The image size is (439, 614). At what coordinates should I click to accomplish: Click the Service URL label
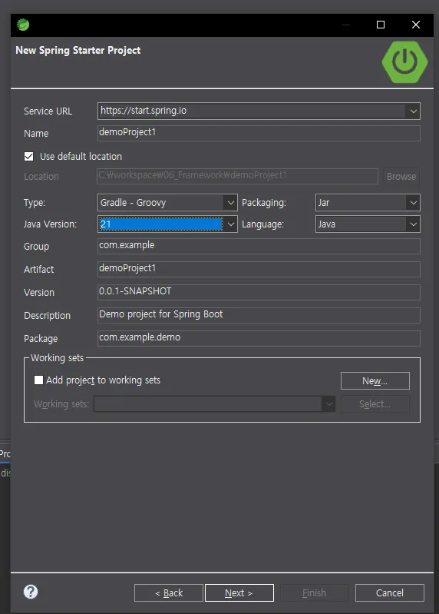48,111
